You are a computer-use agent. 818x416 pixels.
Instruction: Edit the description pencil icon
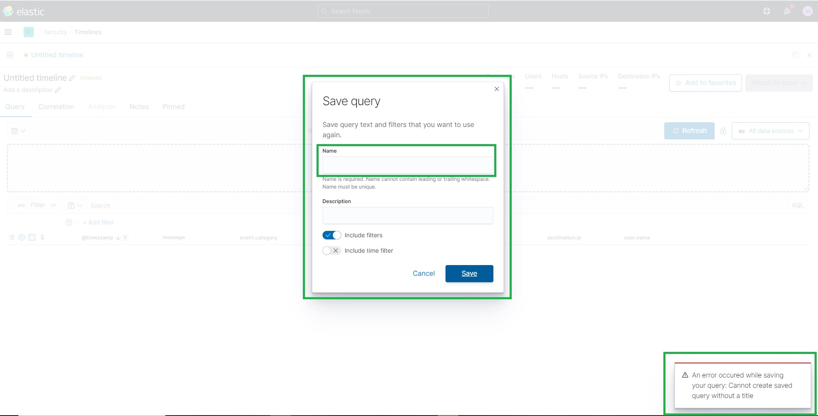pyautogui.click(x=58, y=90)
